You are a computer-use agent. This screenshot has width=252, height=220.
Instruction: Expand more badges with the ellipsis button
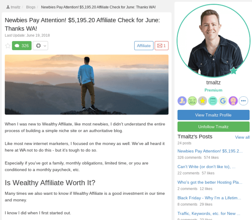(x=243, y=101)
